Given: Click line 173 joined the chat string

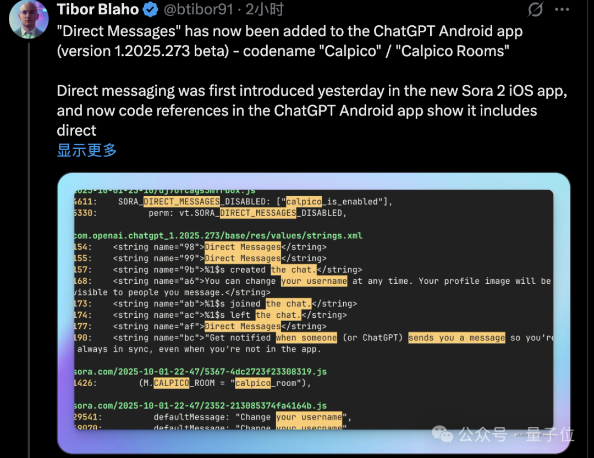Looking at the screenshot, I should [216, 304].
